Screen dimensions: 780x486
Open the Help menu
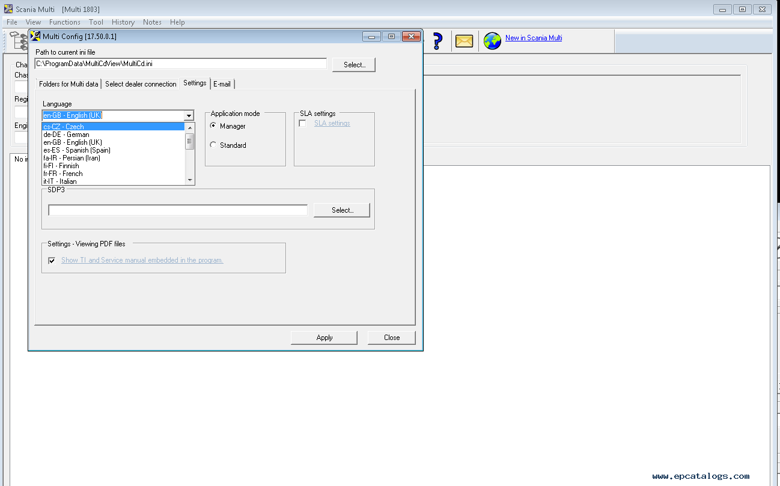click(177, 22)
